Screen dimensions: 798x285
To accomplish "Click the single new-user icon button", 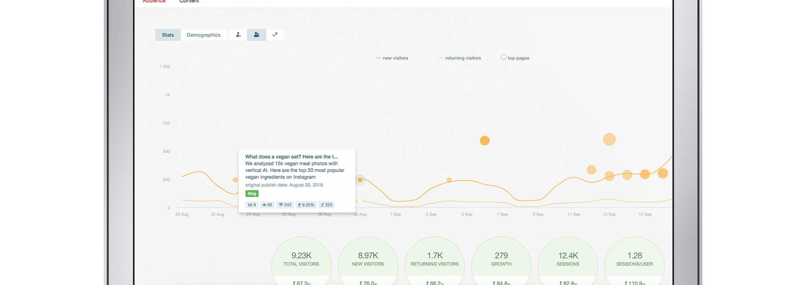I will click(x=238, y=35).
